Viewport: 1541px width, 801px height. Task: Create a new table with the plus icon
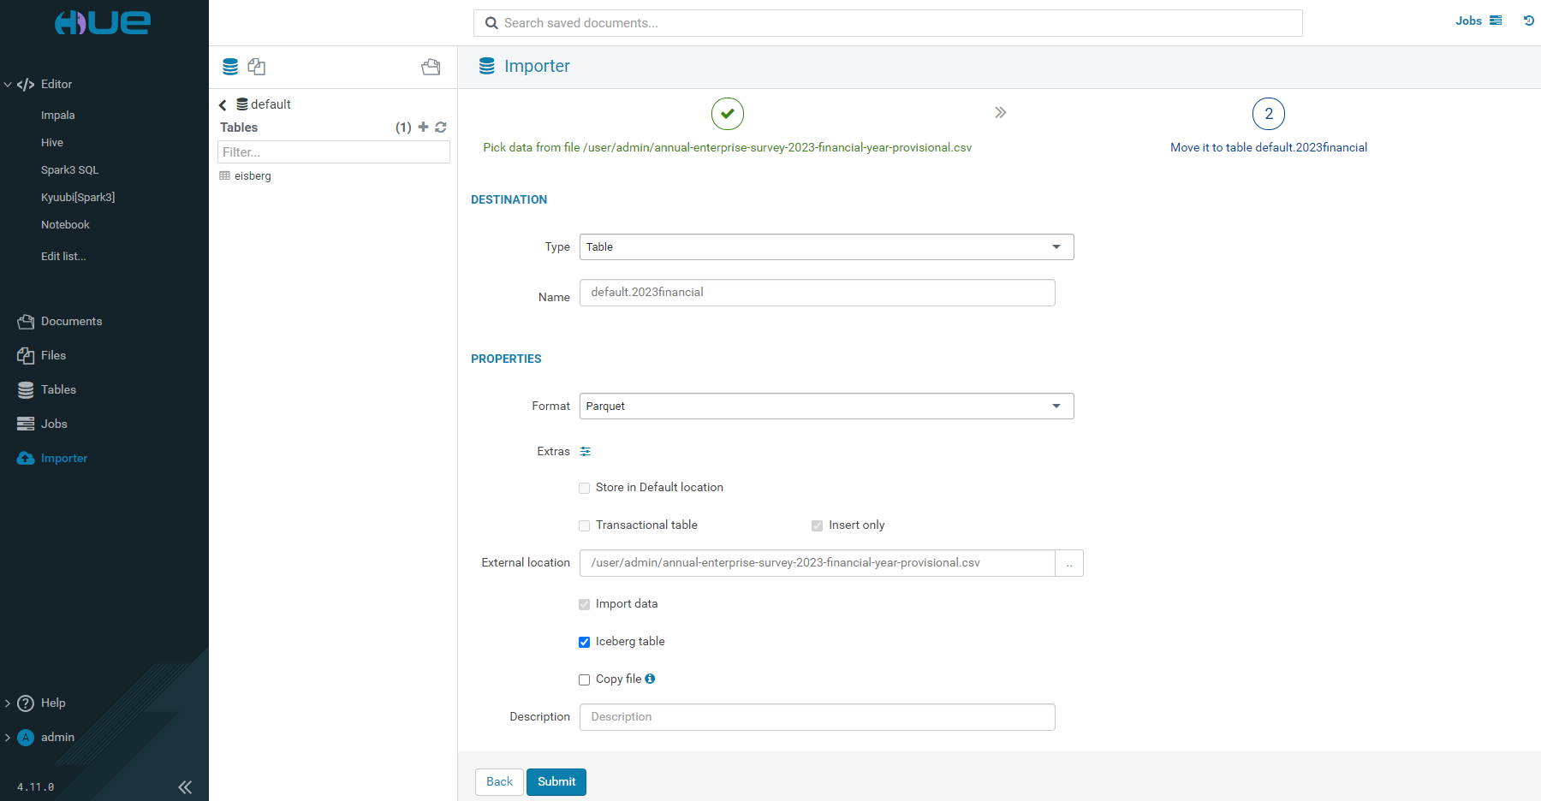point(423,127)
